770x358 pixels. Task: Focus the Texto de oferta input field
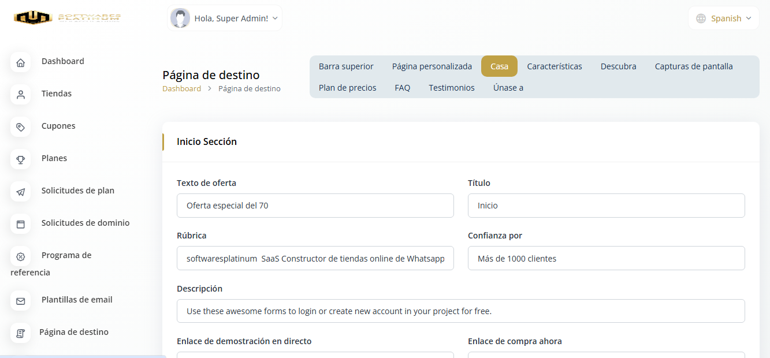pyautogui.click(x=315, y=206)
